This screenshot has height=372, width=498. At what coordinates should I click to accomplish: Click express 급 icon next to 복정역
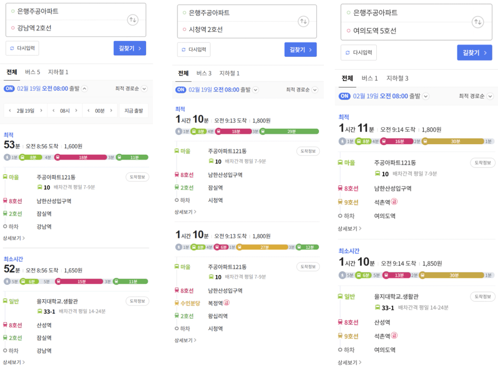tap(227, 303)
